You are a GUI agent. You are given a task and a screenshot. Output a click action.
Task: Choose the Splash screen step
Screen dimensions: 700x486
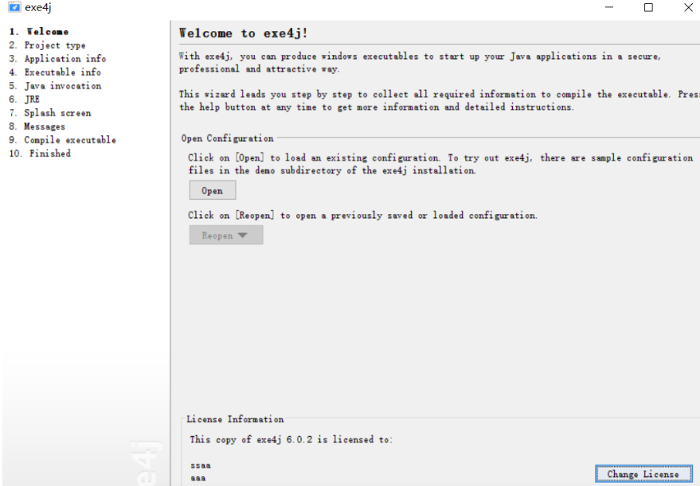click(x=50, y=113)
